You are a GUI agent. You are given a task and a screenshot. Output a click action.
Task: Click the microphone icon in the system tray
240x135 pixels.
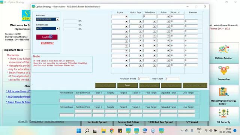192,130
